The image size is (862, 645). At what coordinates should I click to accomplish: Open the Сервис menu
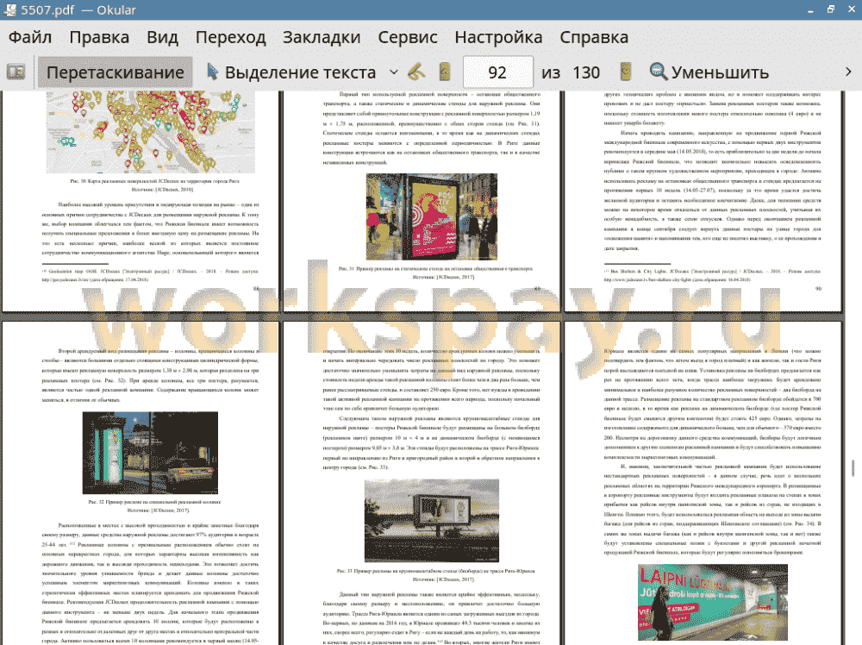[x=408, y=37]
